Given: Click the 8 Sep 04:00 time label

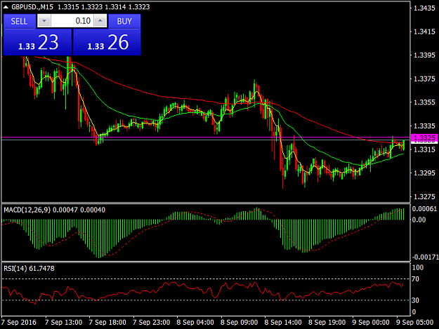Looking at the screenshot, I should (195, 322).
